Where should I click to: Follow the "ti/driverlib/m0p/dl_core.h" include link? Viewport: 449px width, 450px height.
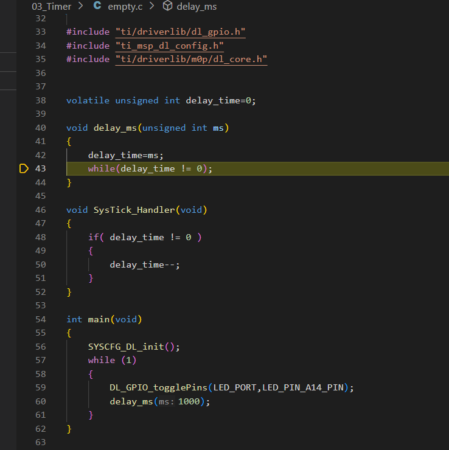(x=191, y=59)
